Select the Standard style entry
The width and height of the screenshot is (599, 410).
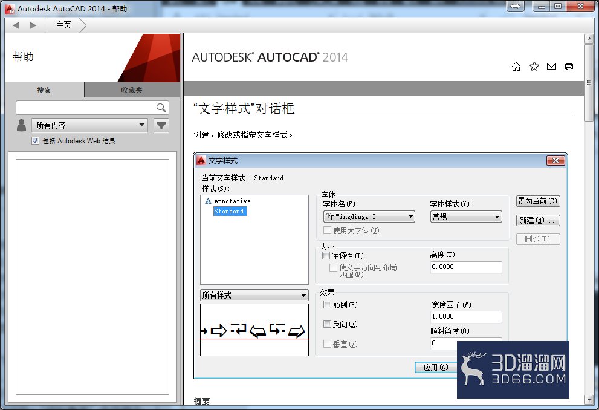point(230,211)
